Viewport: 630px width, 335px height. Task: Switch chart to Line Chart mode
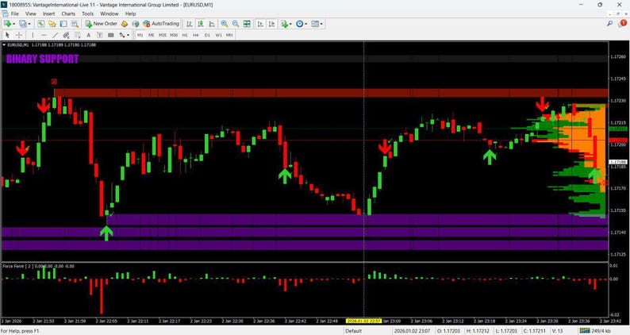click(x=212, y=24)
